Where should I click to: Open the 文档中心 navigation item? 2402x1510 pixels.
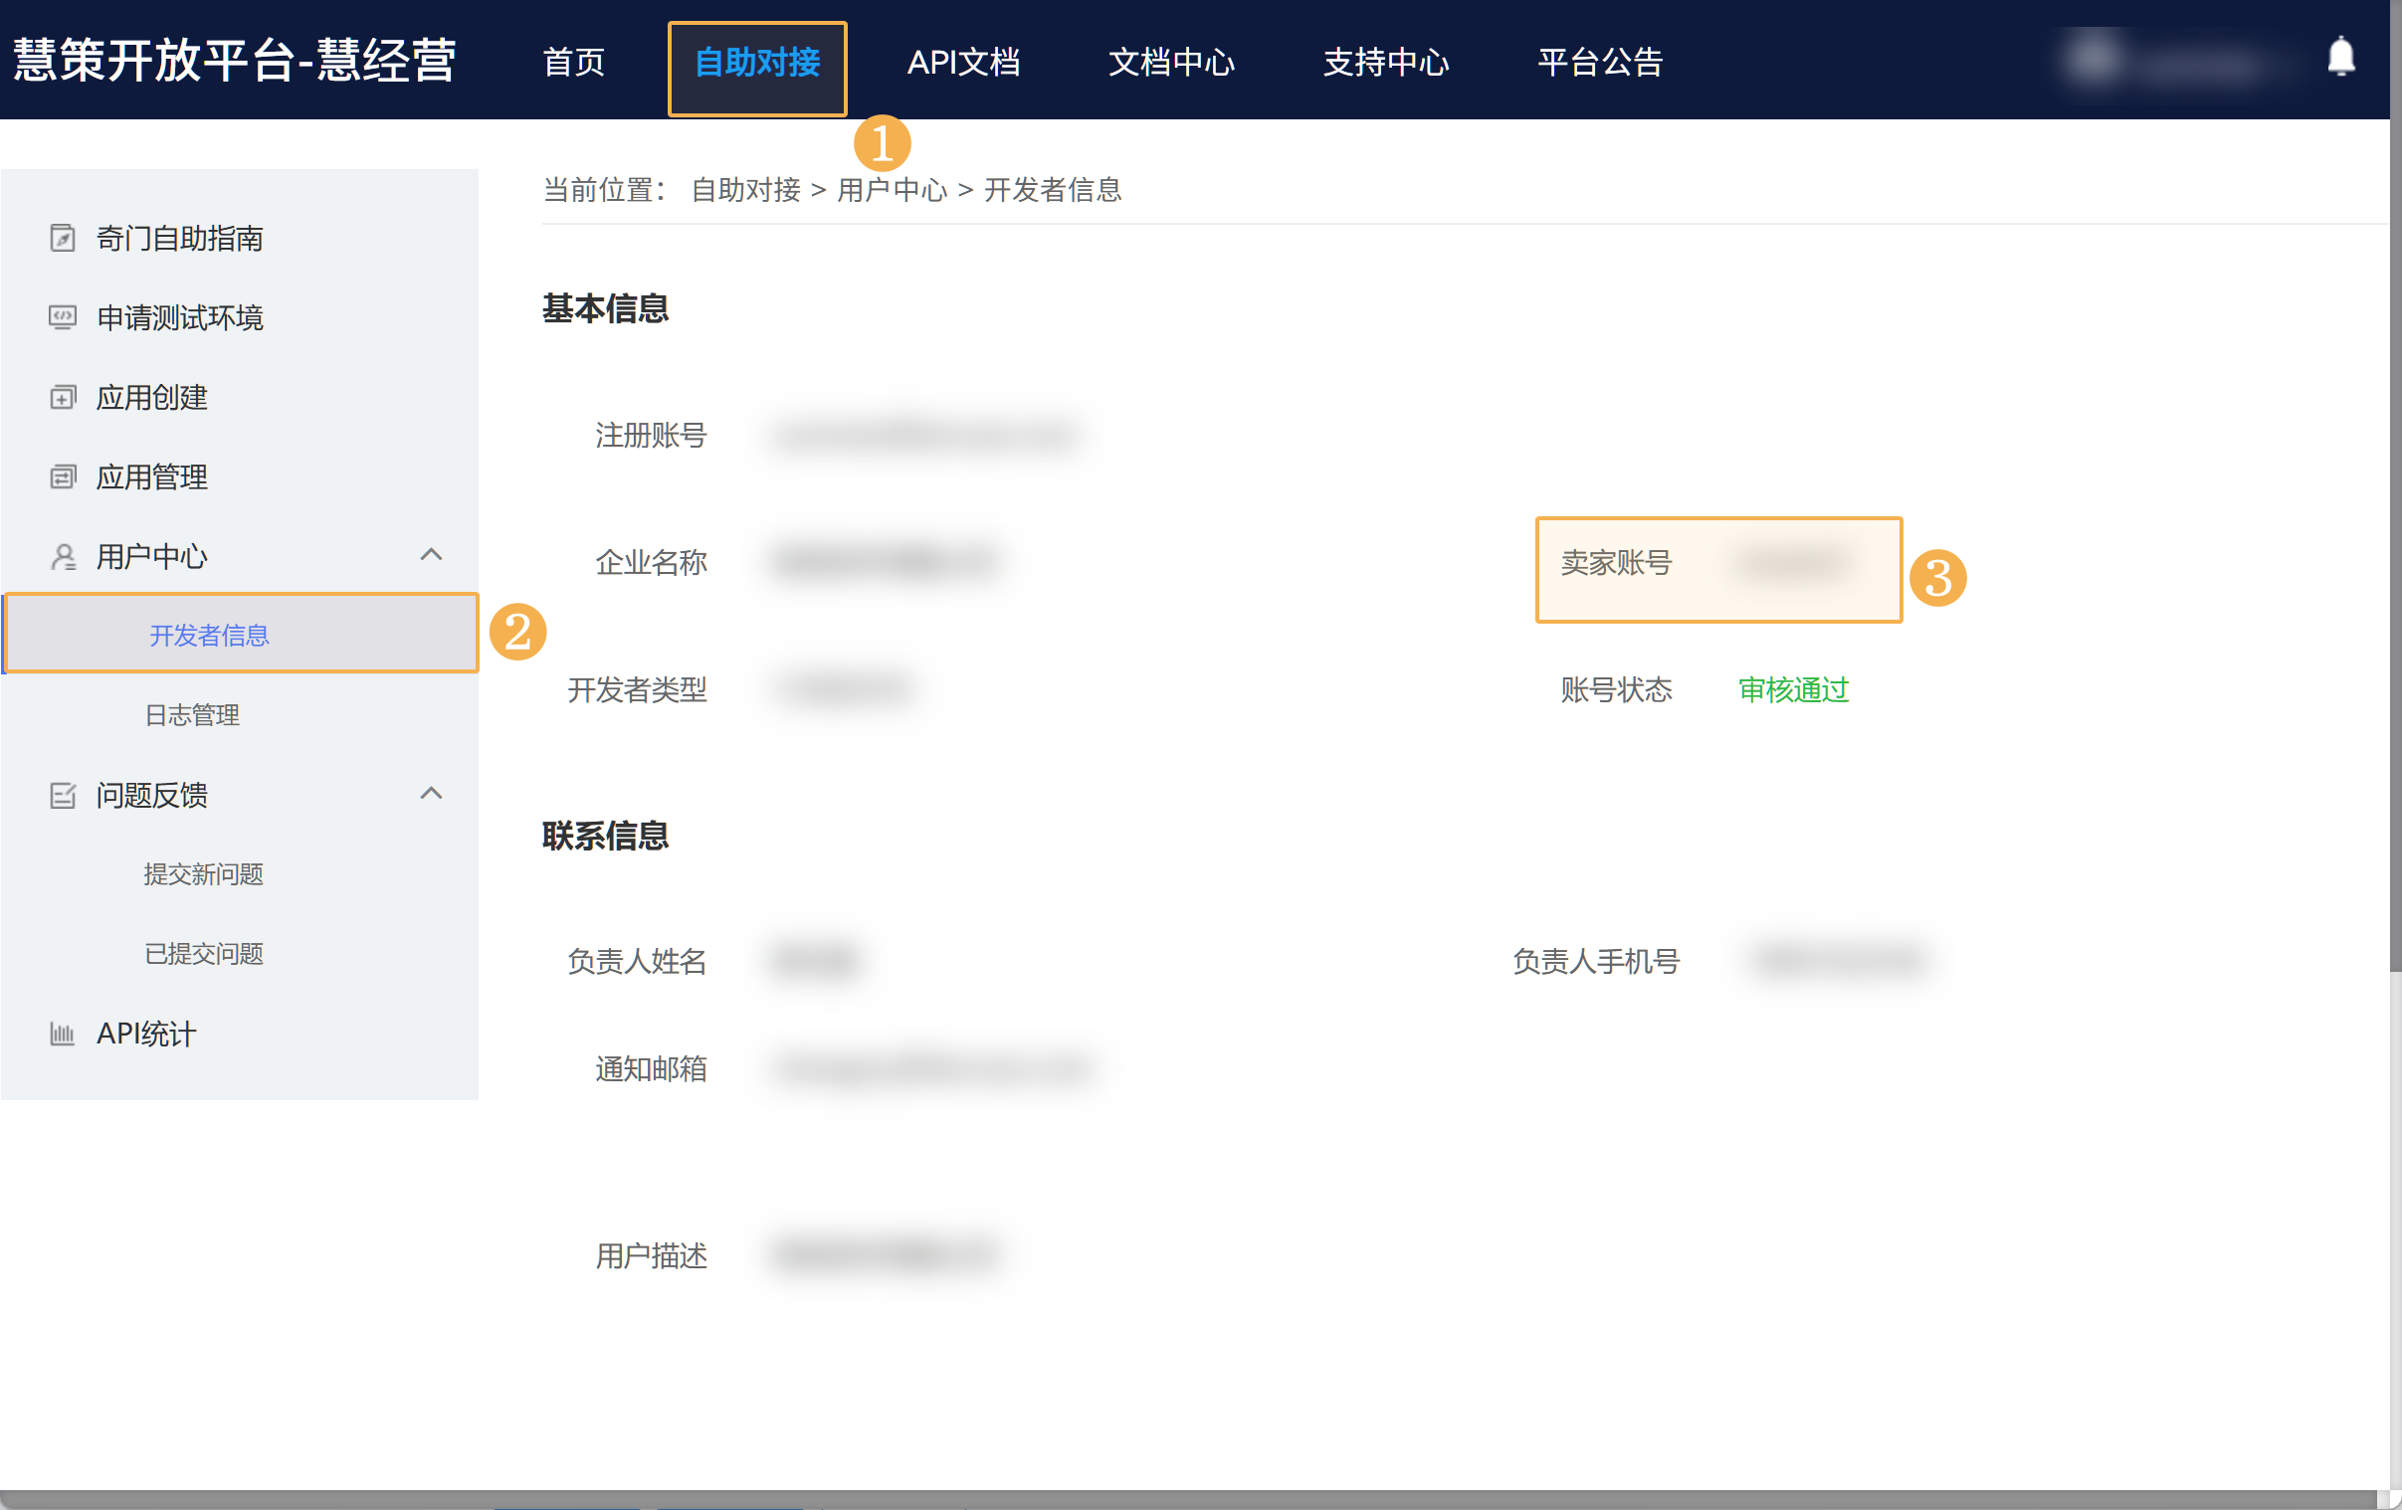coord(1171,62)
